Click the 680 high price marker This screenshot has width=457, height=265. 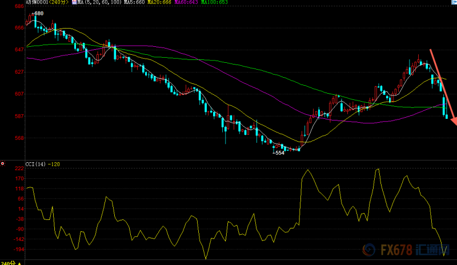pos(38,13)
